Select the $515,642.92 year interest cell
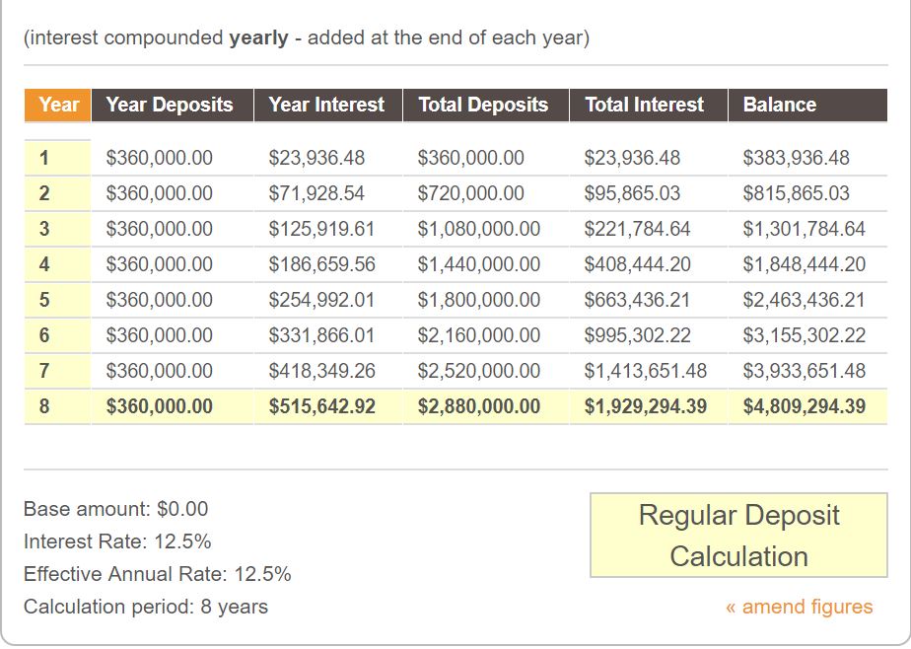This screenshot has width=911, height=649. (322, 406)
